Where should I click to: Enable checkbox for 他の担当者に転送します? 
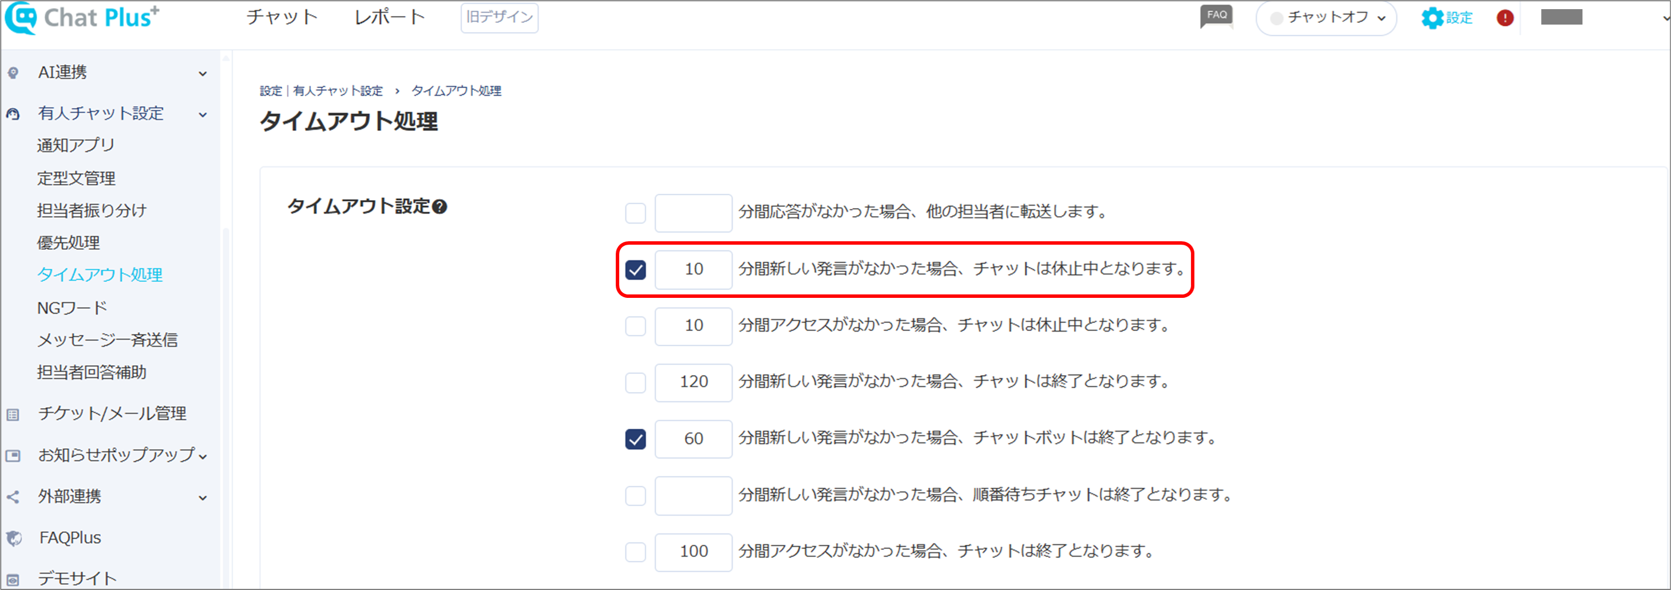636,213
